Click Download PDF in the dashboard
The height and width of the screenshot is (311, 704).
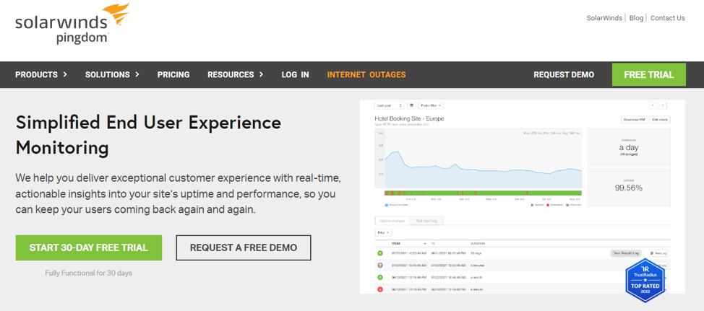[x=635, y=120]
